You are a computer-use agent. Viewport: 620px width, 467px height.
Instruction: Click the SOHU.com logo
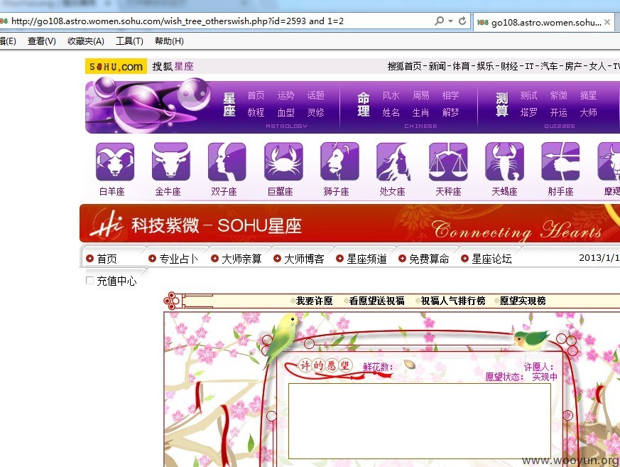(116, 66)
